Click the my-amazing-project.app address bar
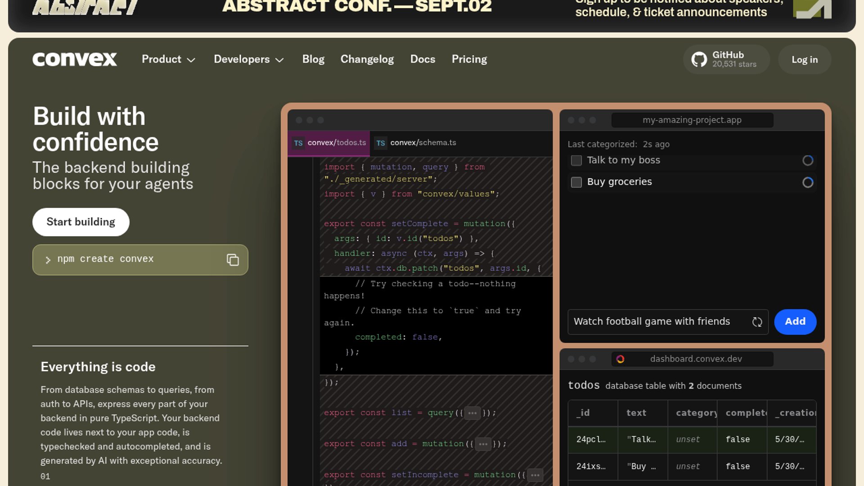Viewport: 864px width, 486px height. [x=692, y=120]
